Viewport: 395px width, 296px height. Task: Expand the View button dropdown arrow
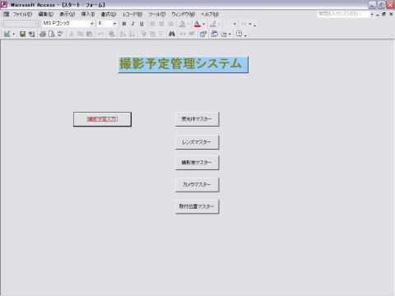pyautogui.click(x=14, y=35)
